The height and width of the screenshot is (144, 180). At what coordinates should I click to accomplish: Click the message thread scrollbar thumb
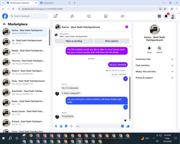(x=130, y=98)
